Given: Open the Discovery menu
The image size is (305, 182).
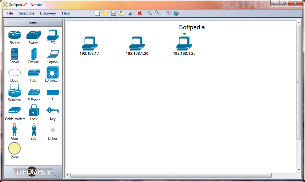Looking at the screenshot, I should (48, 13).
